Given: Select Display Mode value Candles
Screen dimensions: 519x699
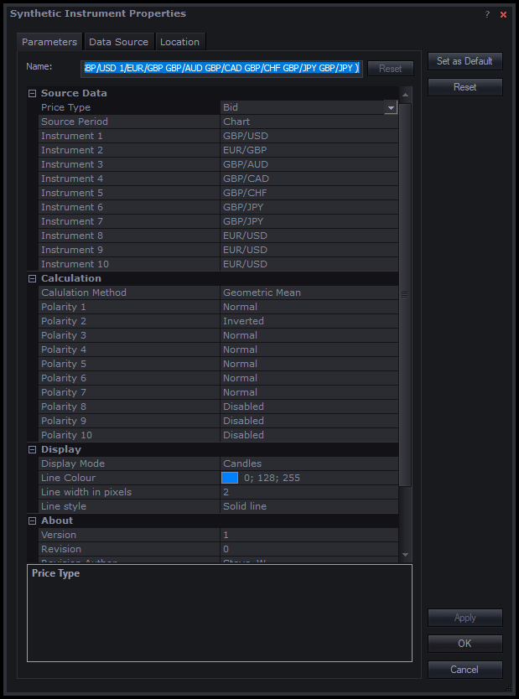Looking at the screenshot, I should (x=309, y=464).
